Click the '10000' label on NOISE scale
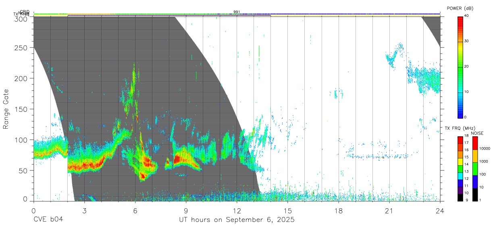 pyautogui.click(x=485, y=148)
